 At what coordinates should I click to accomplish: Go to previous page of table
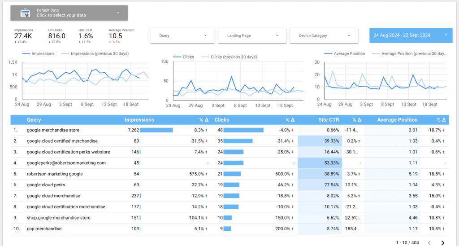click(x=429, y=242)
